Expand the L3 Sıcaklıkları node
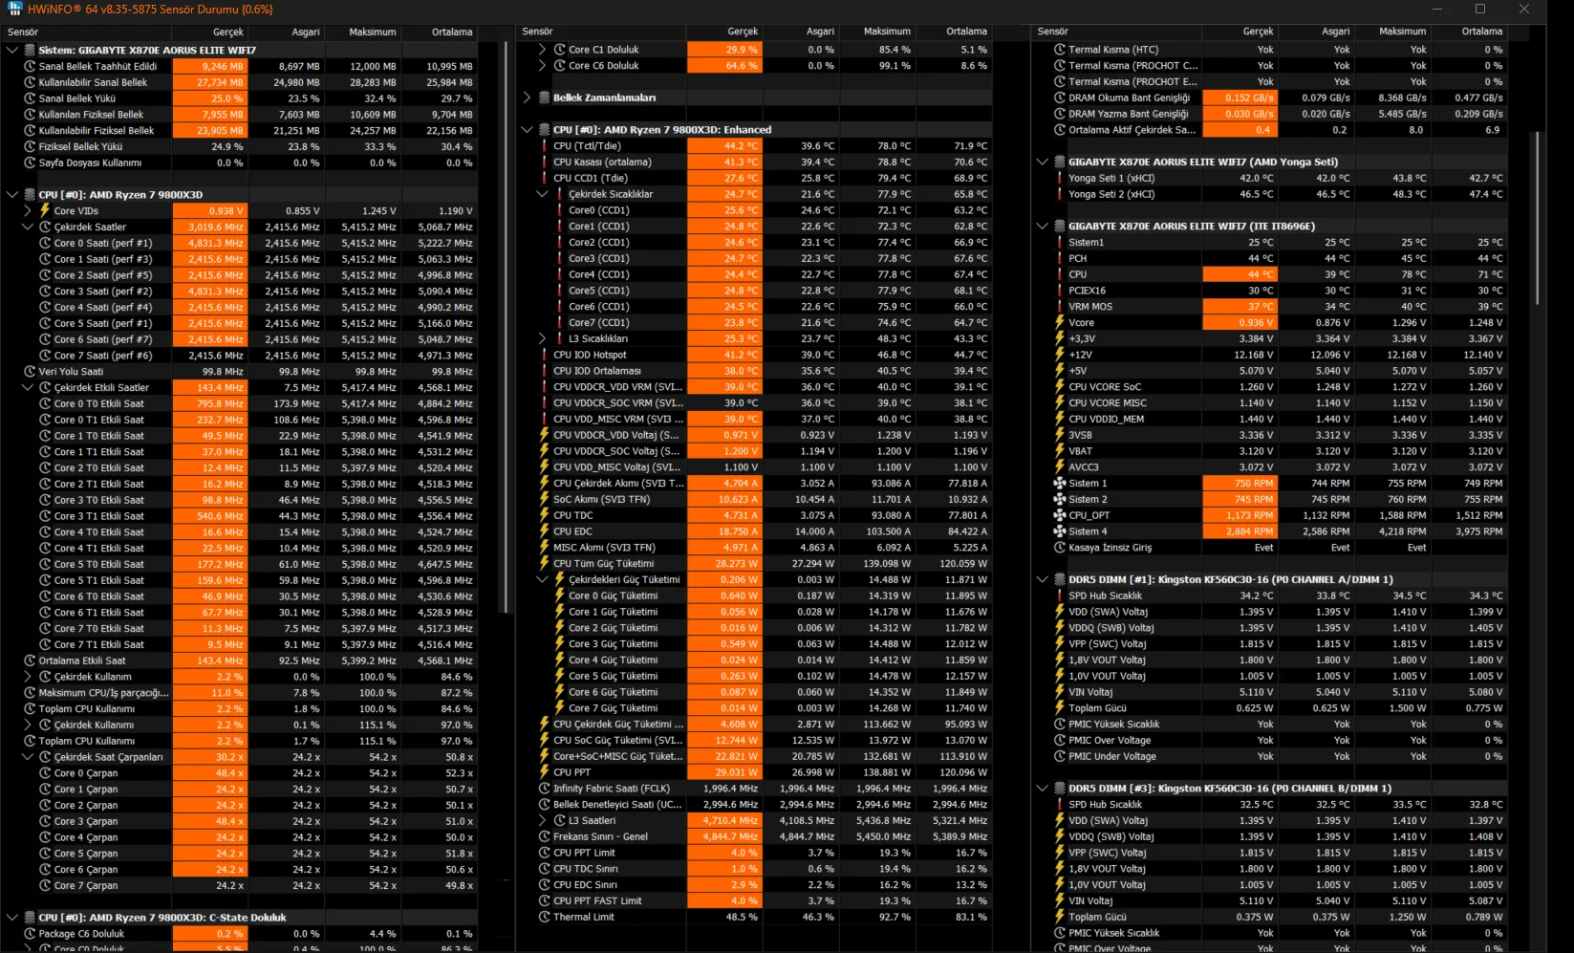1574x953 pixels. point(543,338)
